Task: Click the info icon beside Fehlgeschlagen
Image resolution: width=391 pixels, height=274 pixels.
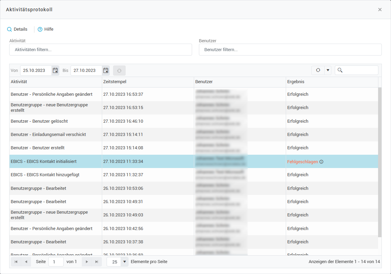Action: [321, 162]
